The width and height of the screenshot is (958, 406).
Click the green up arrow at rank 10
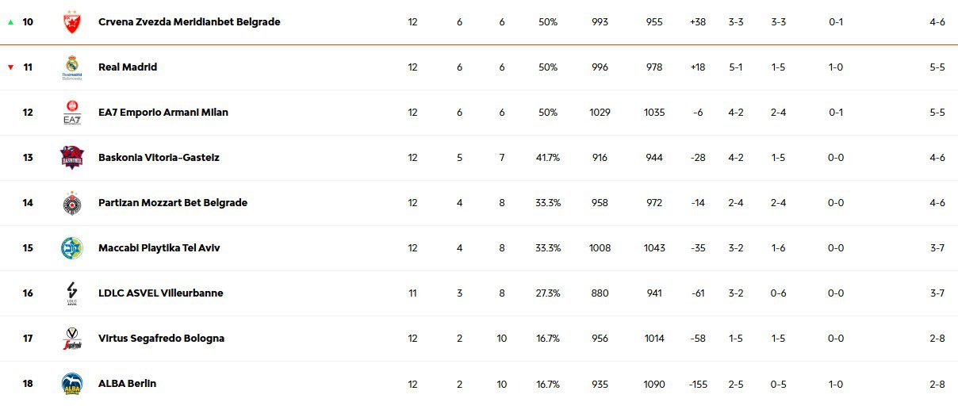(x=10, y=22)
